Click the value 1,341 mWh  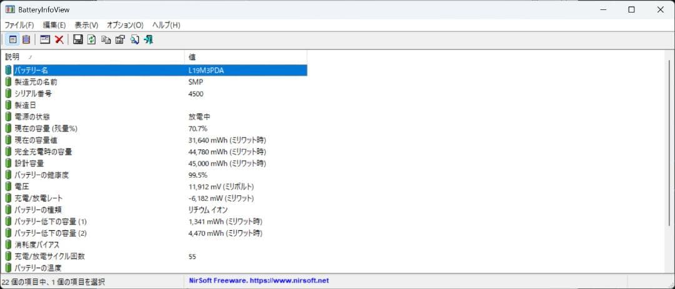click(x=226, y=221)
